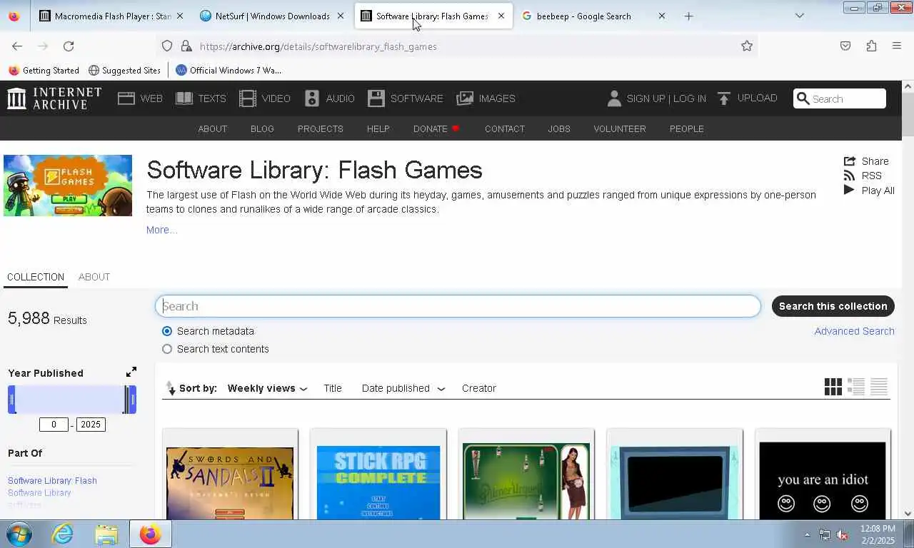Click the user sign-in avatar icon
This screenshot has height=548, width=914.
[x=614, y=98]
